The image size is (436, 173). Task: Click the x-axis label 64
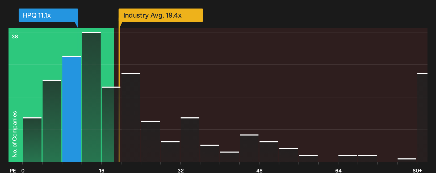[338, 170]
